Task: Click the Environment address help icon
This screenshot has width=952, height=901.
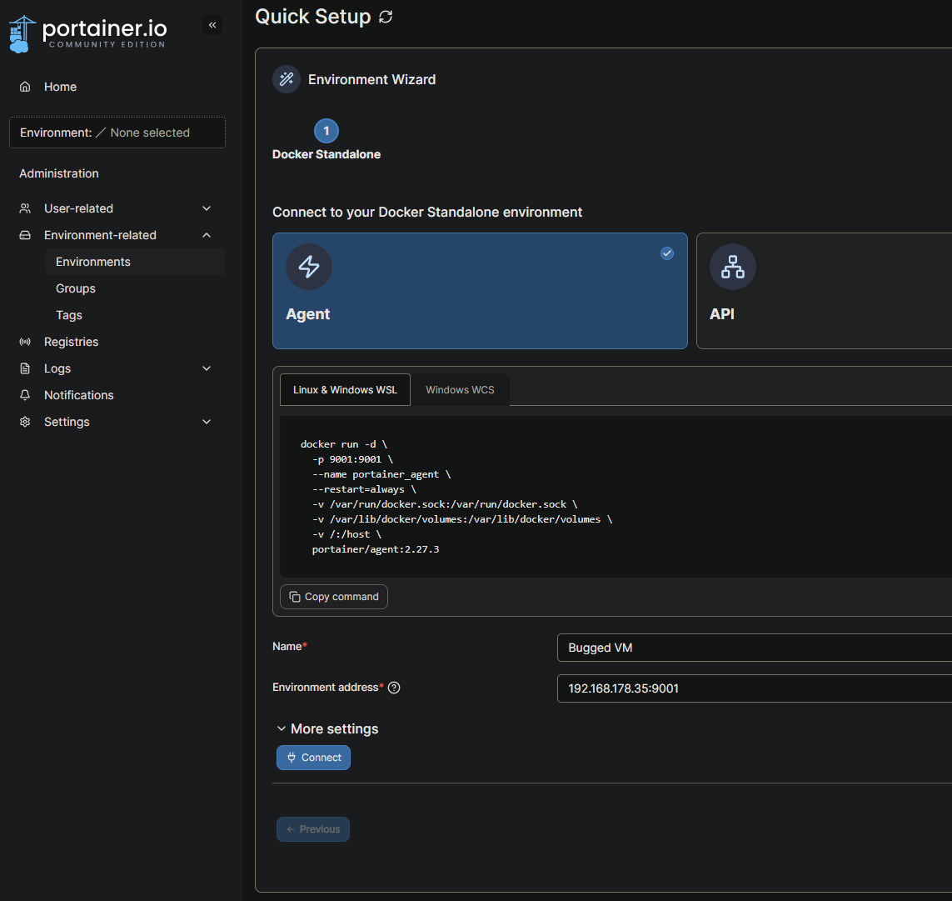Action: pos(394,688)
